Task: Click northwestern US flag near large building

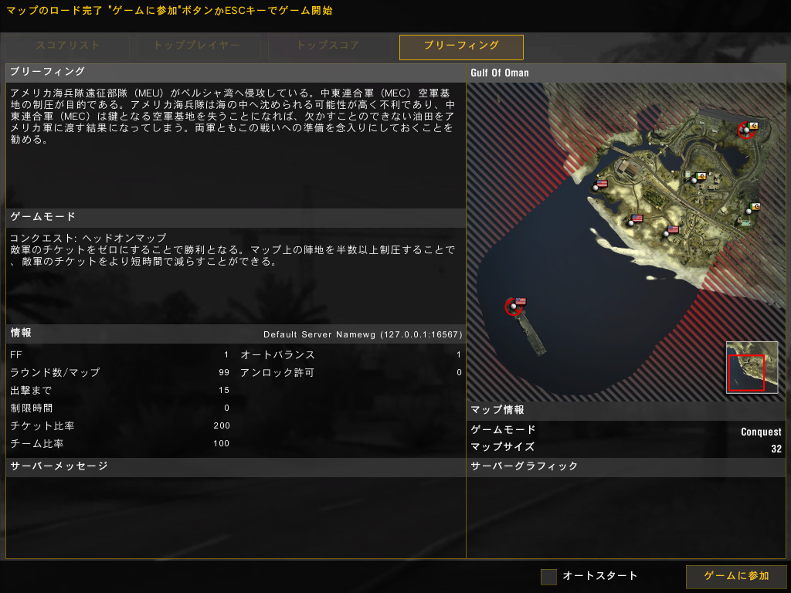Action: tap(599, 185)
